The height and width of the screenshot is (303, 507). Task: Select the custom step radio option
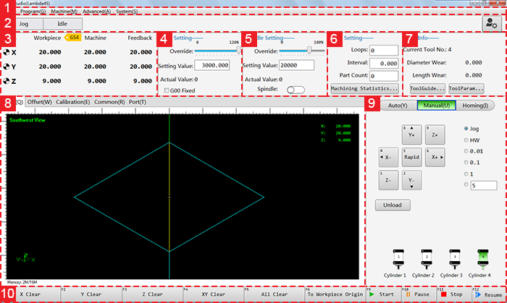(x=466, y=184)
